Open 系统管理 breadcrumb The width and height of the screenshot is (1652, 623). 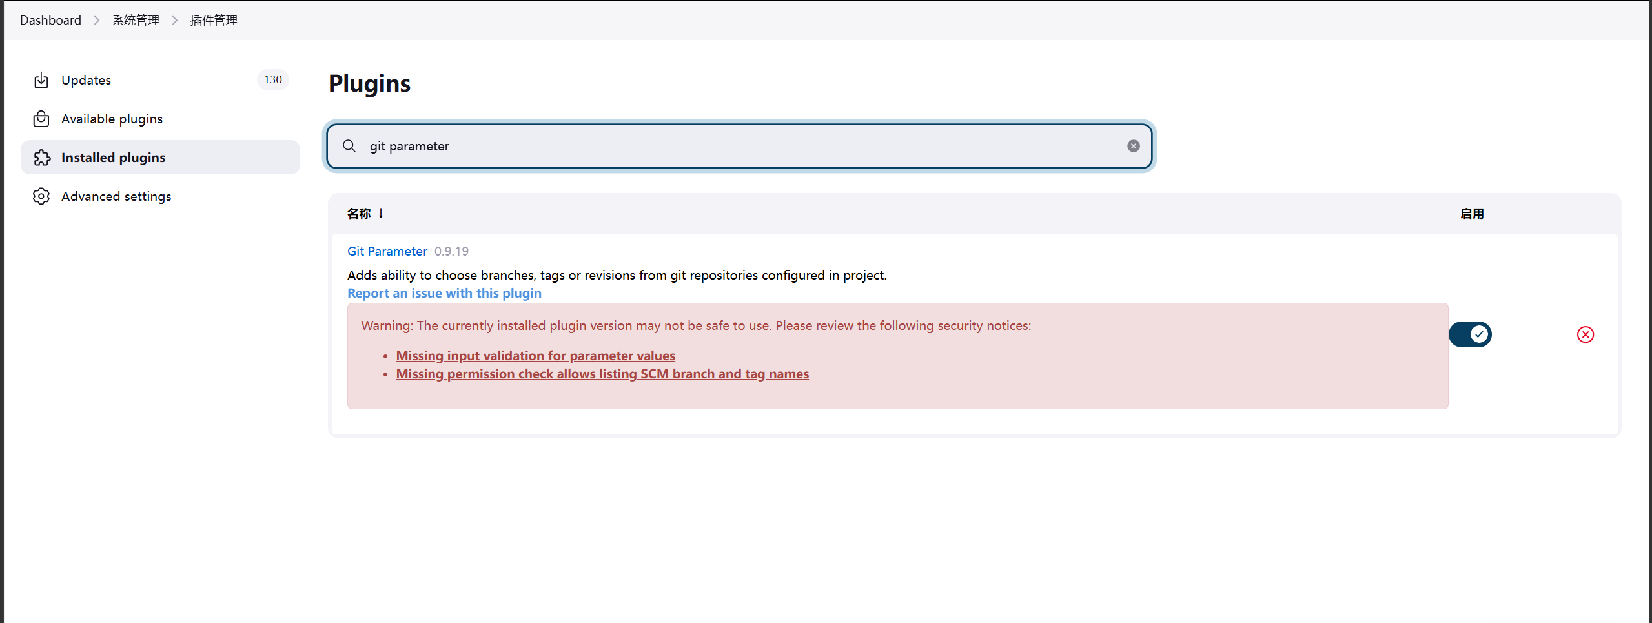[136, 20]
